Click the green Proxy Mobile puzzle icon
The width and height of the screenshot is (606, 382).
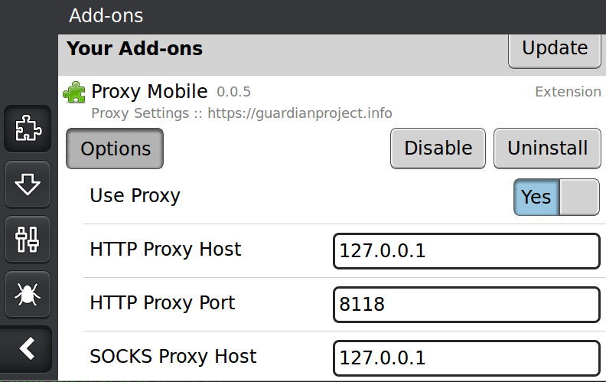click(74, 93)
